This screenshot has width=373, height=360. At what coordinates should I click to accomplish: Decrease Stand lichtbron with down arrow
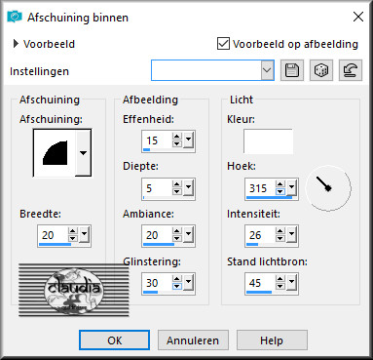click(x=280, y=287)
